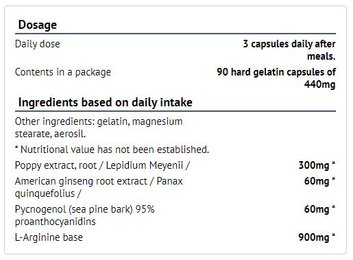The width and height of the screenshot is (353, 260).
Task: Select the Daily dose label
Action: [38, 44]
